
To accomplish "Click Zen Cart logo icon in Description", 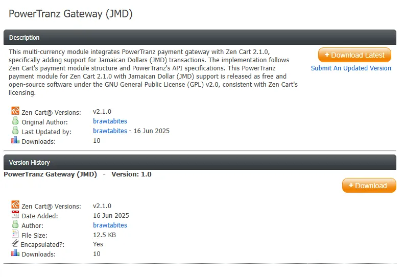I will click(15, 111).
